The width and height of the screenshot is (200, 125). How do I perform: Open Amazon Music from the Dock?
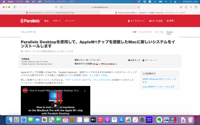click(x=149, y=120)
